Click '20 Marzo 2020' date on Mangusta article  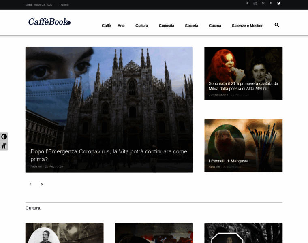click(232, 167)
